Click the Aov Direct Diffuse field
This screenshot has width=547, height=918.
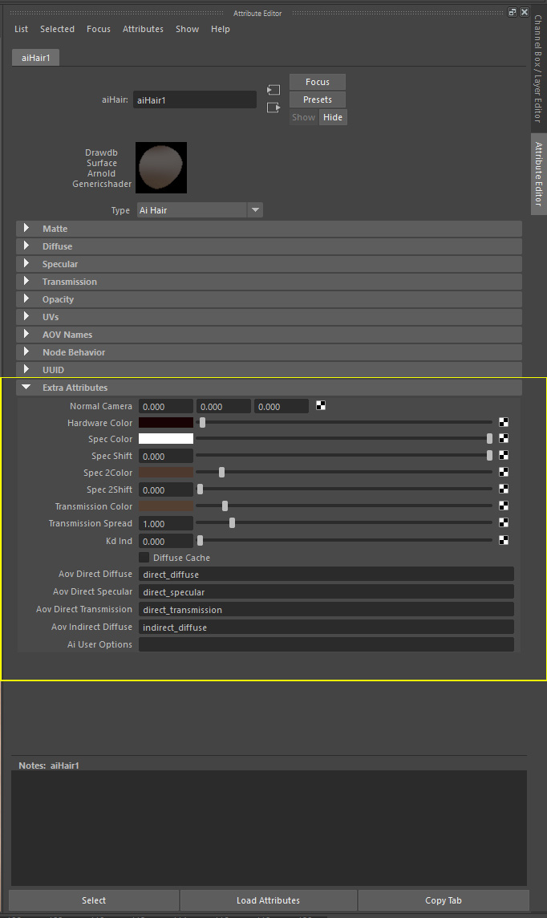[x=326, y=575]
